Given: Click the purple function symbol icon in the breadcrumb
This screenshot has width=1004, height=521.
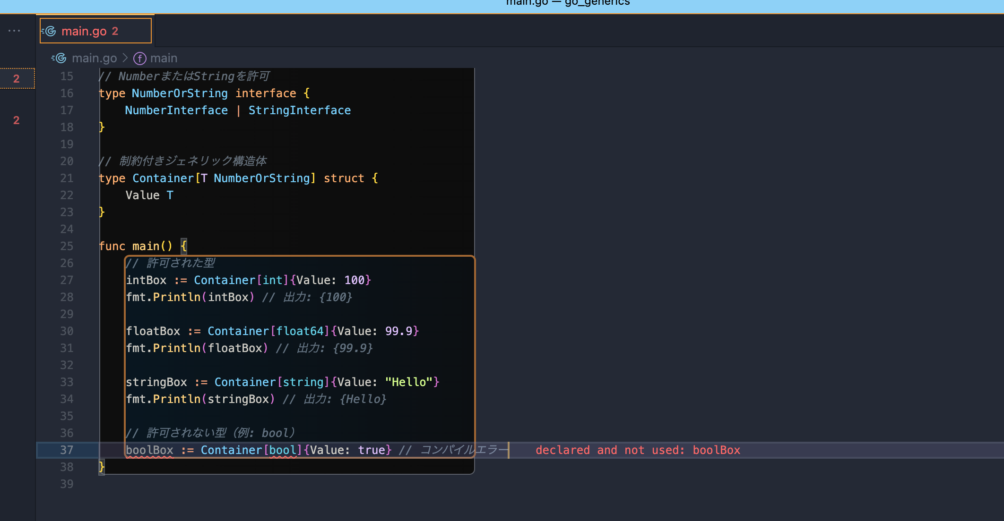Looking at the screenshot, I should coord(139,59).
